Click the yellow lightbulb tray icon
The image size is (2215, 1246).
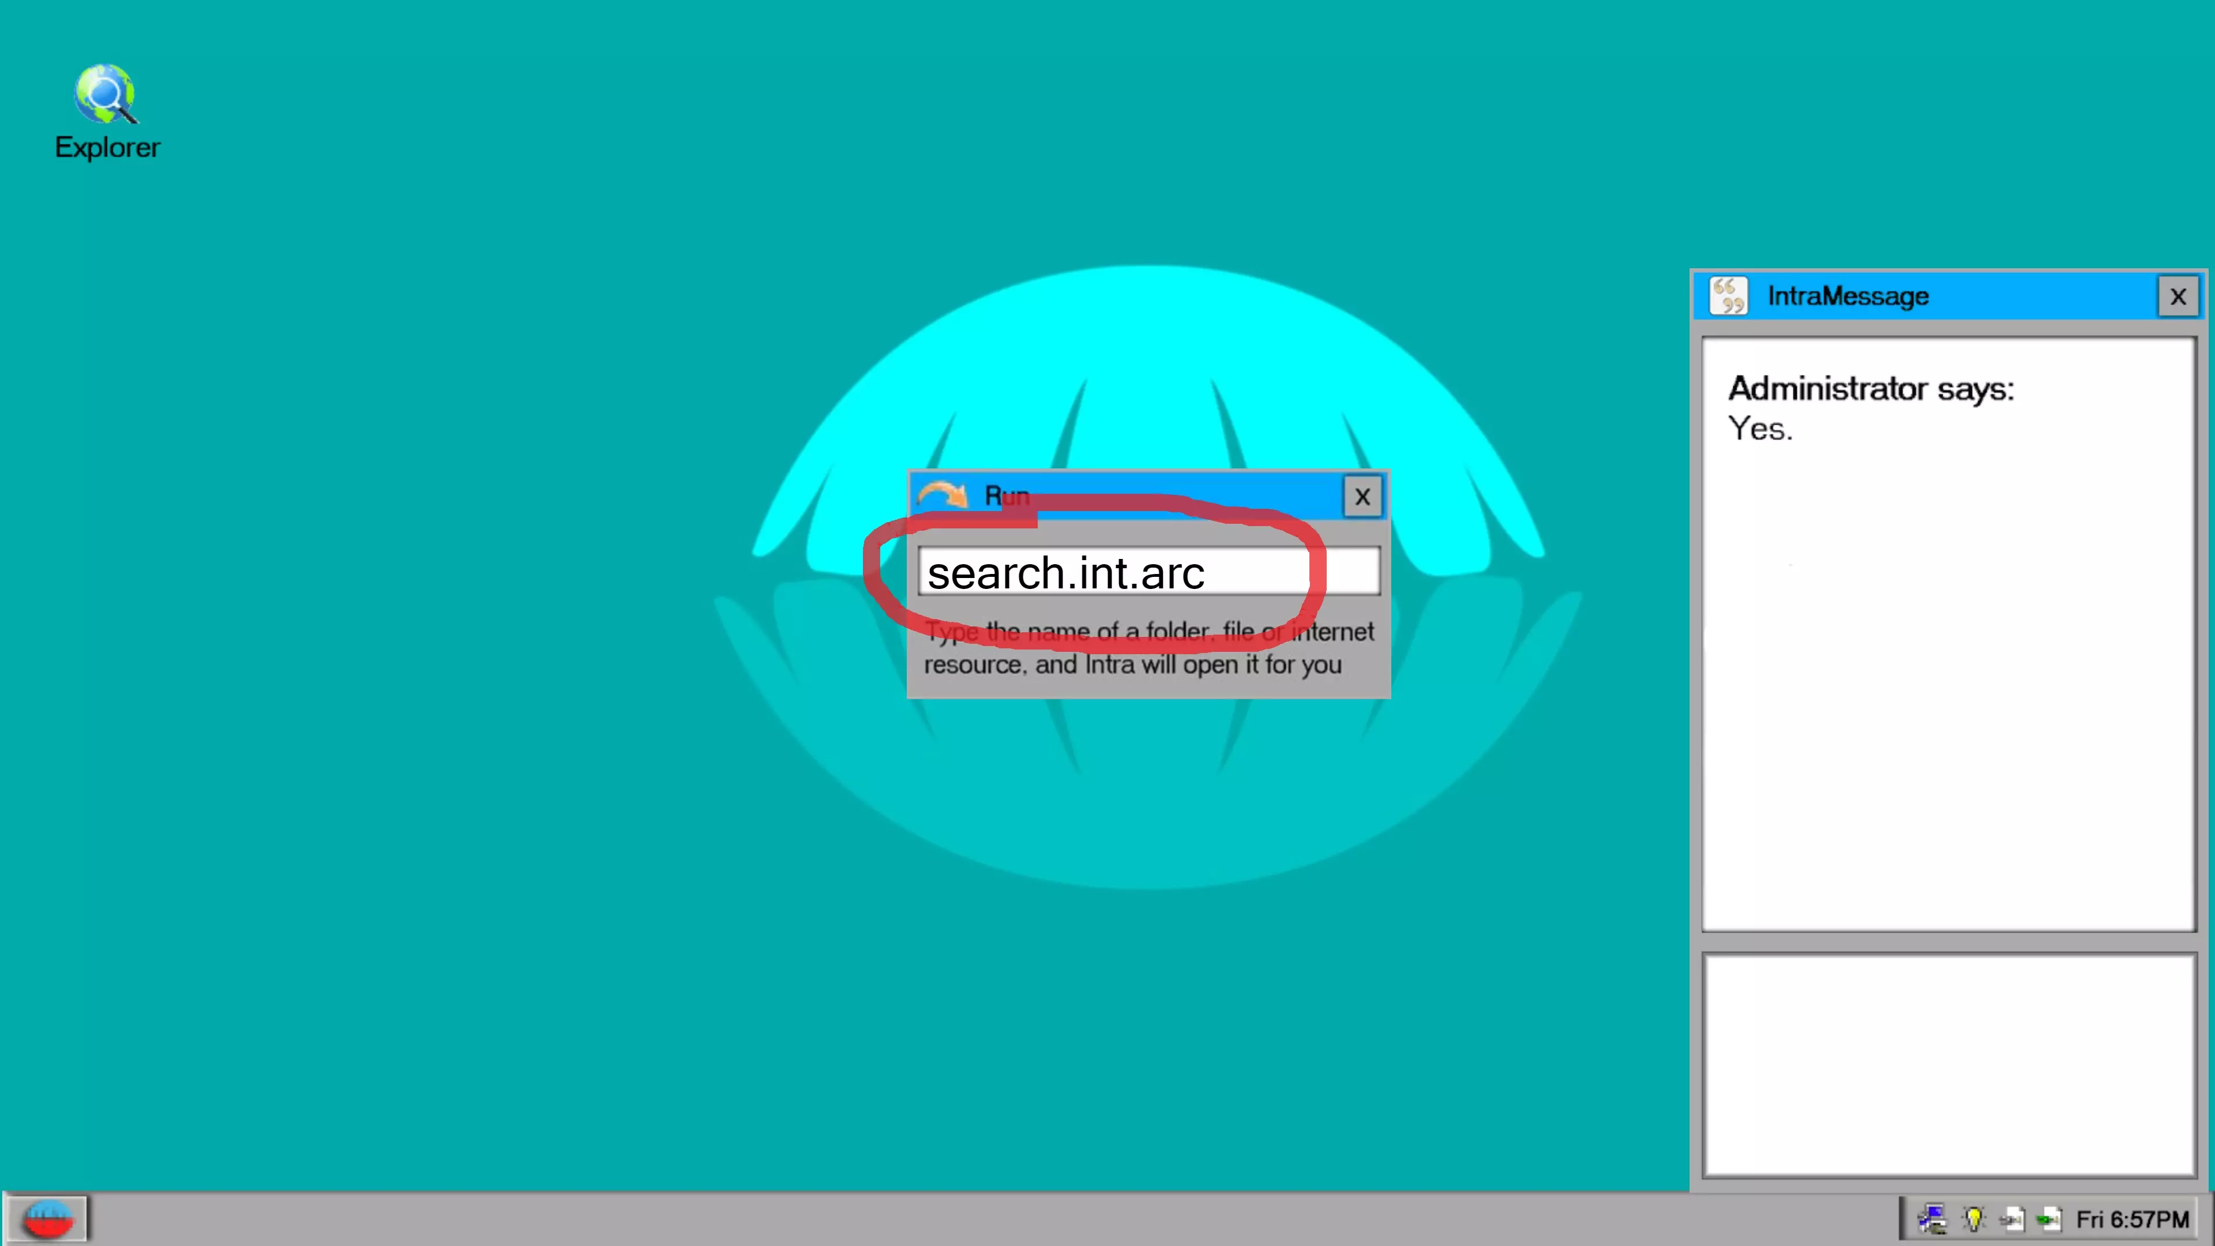pyautogui.click(x=1973, y=1218)
